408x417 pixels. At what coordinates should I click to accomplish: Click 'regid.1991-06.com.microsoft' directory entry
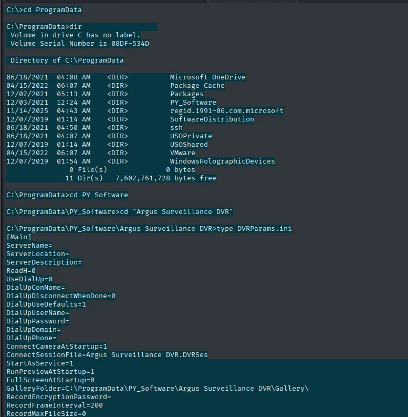(x=227, y=111)
